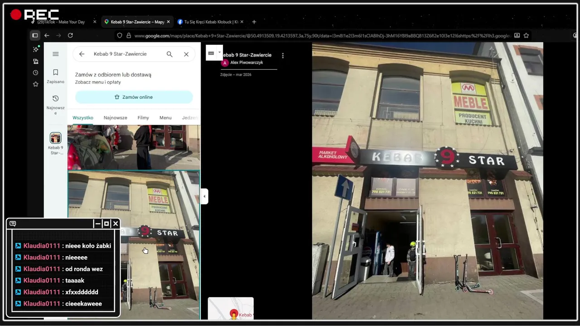Open history clock icon in browser sidebar
Viewport: 580px width, 326px height.
(36, 72)
